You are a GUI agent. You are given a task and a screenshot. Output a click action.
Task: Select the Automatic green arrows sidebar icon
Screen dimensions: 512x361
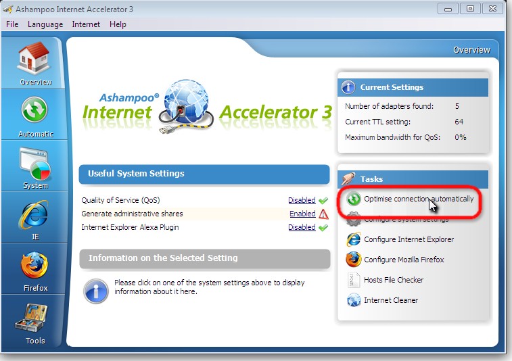[34, 110]
